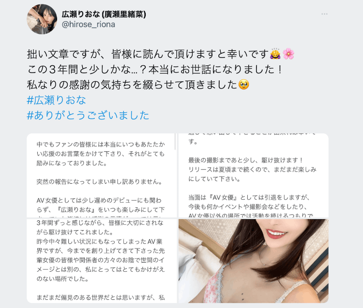The width and height of the screenshot is (363, 308).
Task: Open the #広瀬りおな hashtag
Action: (x=56, y=100)
